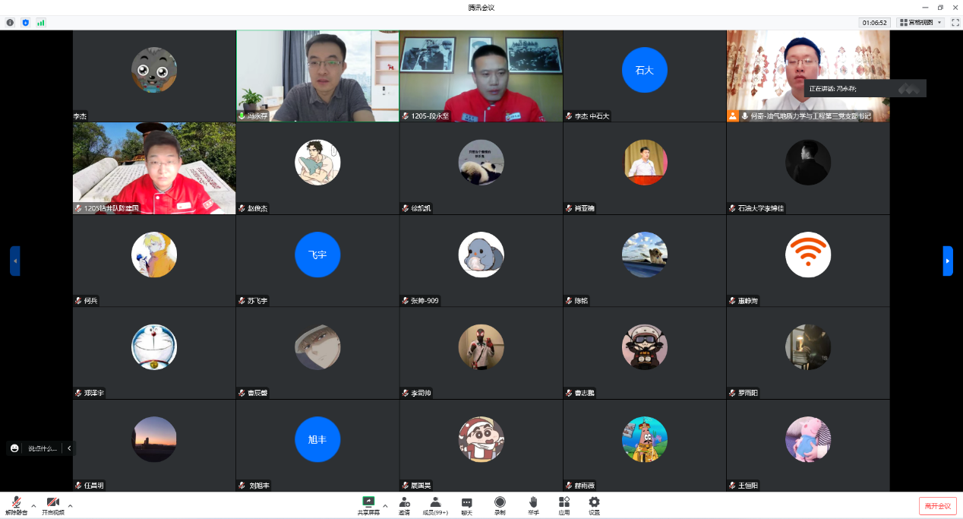Check the green network signal icon

click(41, 23)
